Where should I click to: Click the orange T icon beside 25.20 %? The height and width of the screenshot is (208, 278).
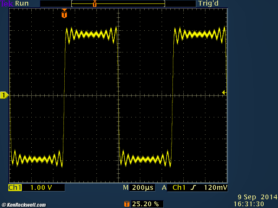127,203
